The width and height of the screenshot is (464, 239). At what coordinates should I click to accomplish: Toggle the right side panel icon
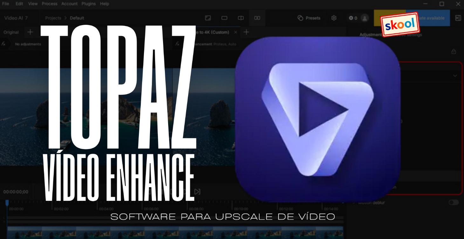click(x=458, y=18)
